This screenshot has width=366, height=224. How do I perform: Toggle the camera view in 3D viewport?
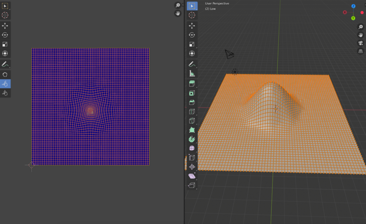tap(361, 43)
